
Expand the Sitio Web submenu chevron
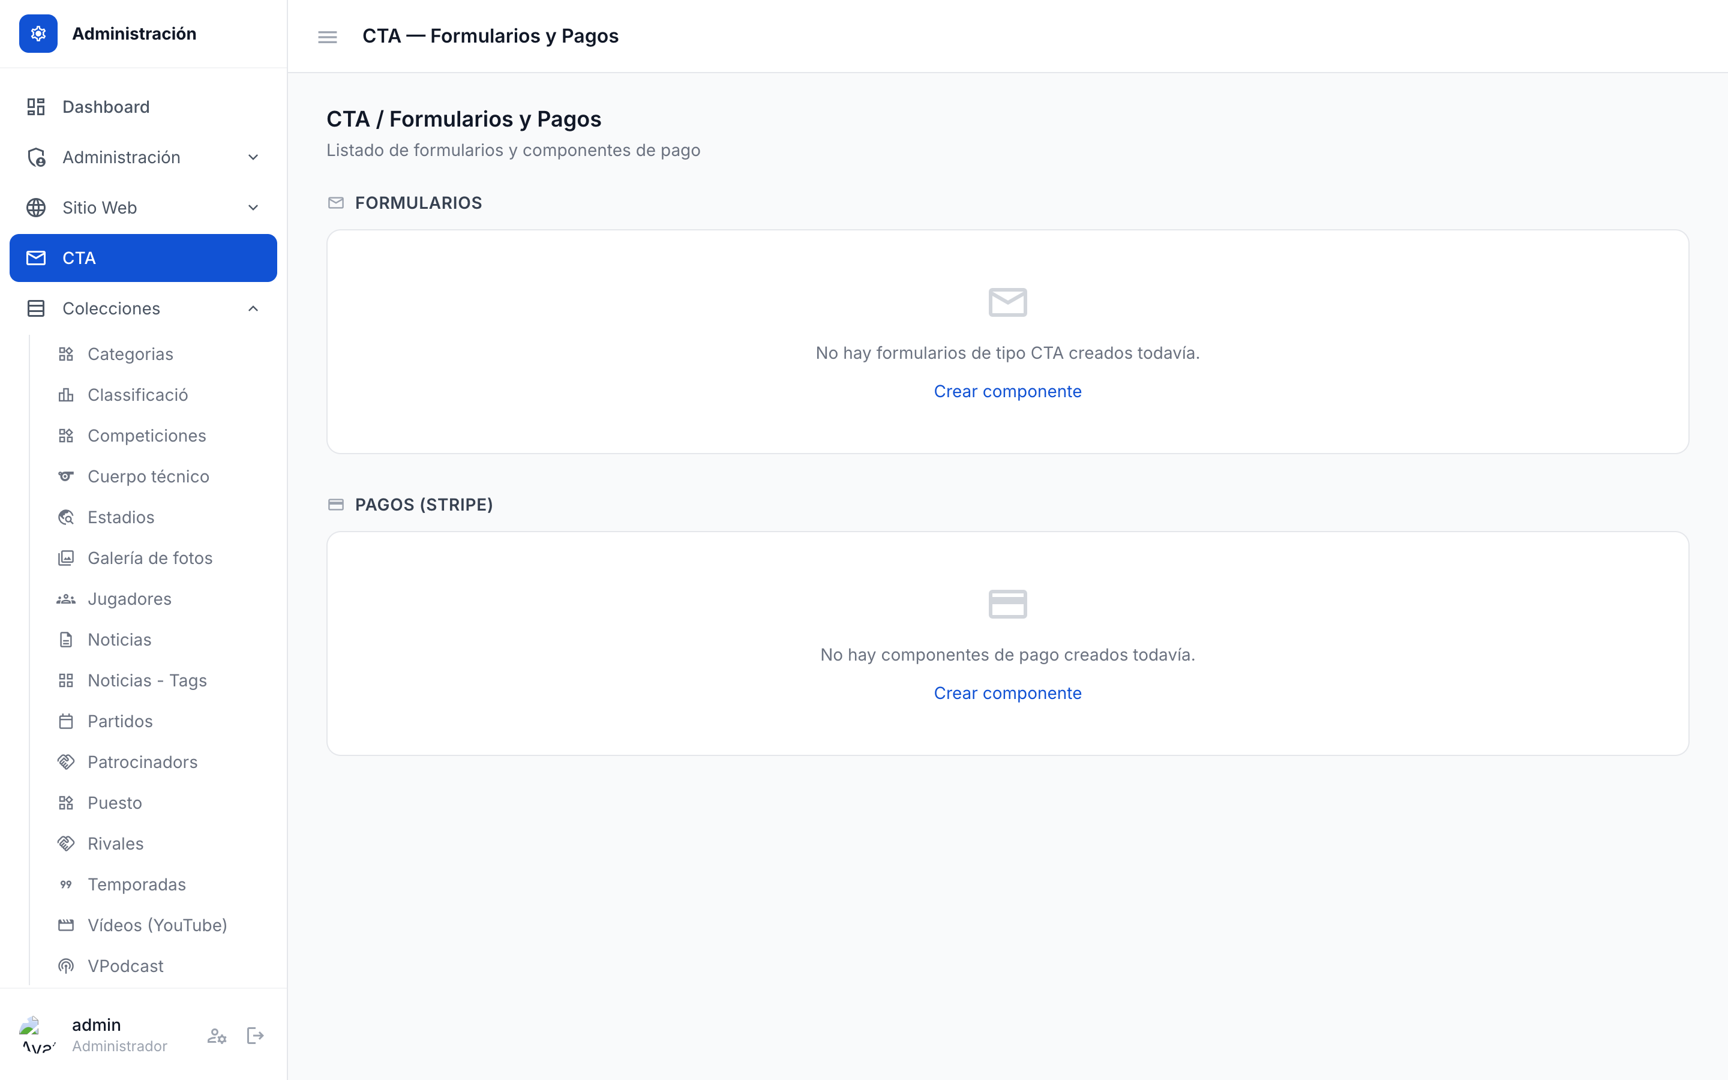click(253, 208)
